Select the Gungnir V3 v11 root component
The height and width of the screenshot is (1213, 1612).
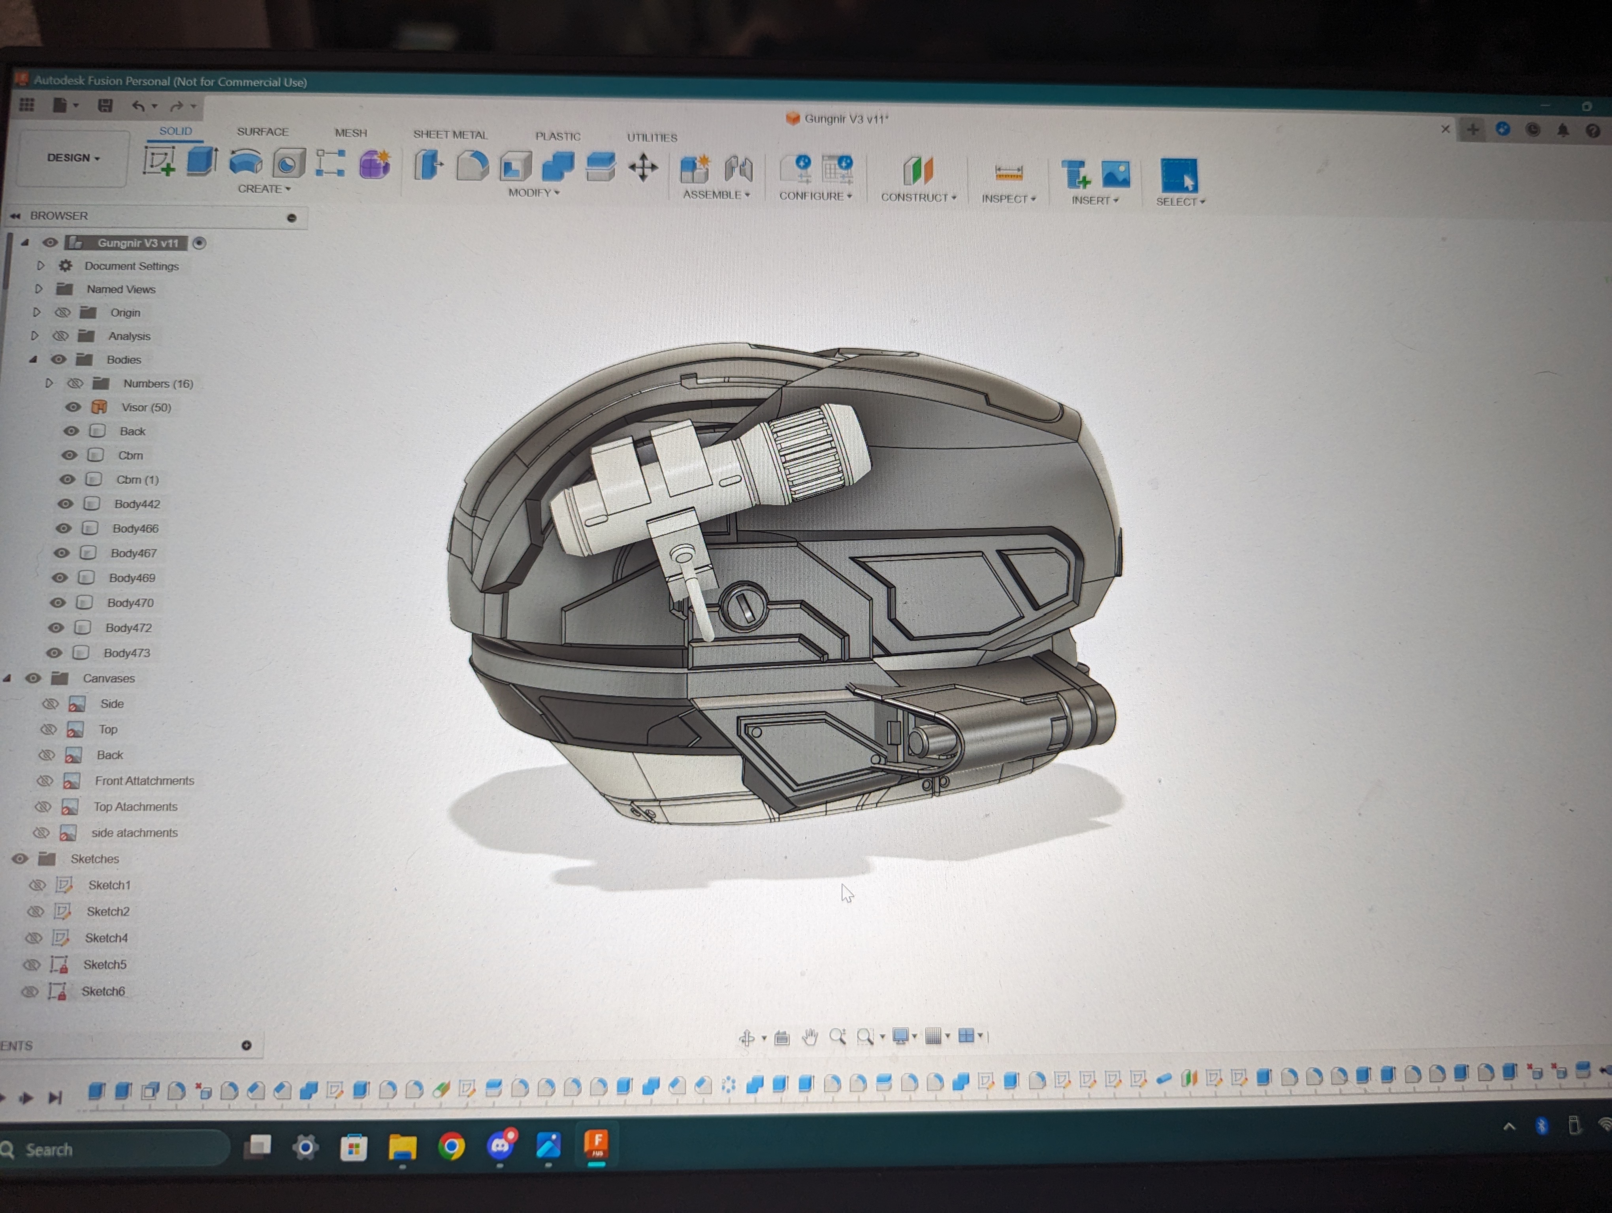pyautogui.click(x=137, y=242)
